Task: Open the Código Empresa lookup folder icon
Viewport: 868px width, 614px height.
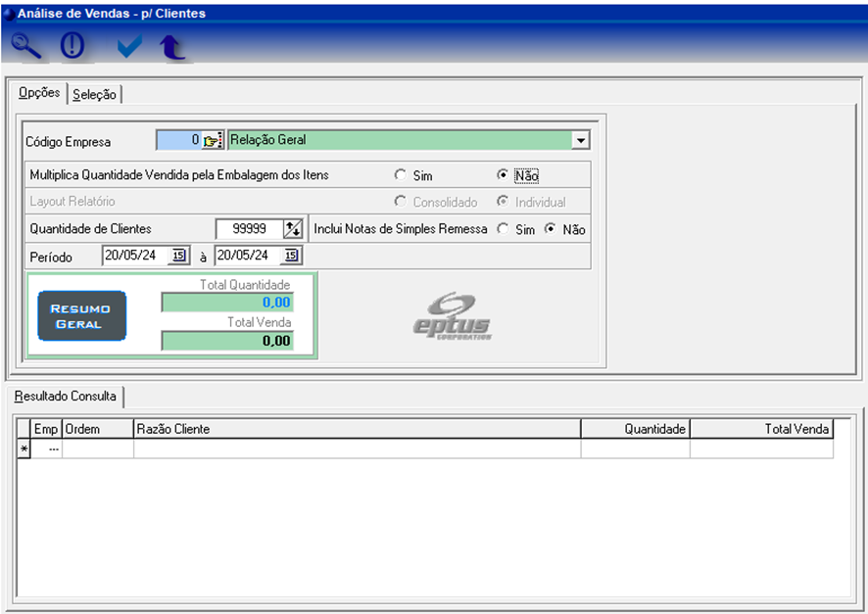Action: coord(213,141)
